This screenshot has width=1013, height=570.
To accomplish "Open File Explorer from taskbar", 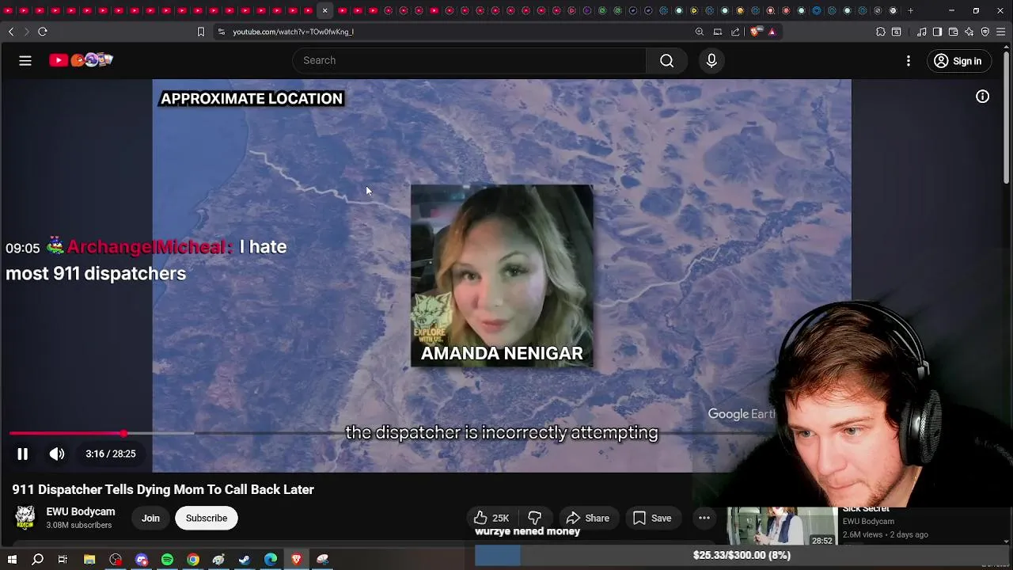I will pyautogui.click(x=89, y=560).
